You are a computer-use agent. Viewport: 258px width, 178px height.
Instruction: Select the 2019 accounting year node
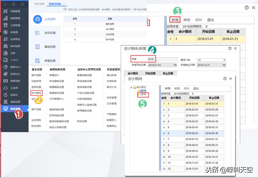[x=143, y=95]
